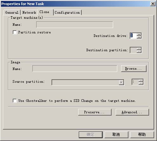
Task: Cancel with the 取消 button
Action: pyautogui.click(x=116, y=135)
